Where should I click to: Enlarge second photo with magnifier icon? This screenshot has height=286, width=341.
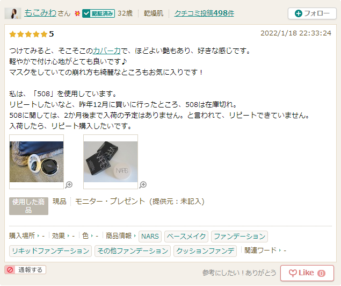[x=143, y=184]
